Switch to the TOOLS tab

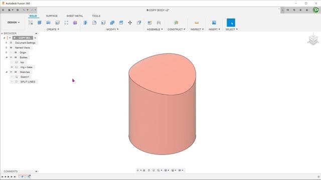coord(96,16)
